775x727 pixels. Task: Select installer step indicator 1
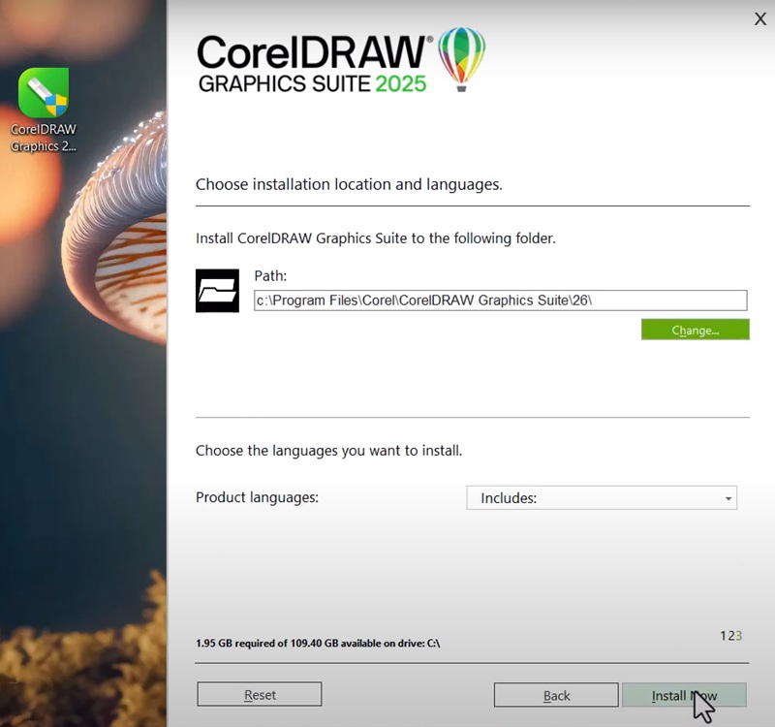(x=722, y=635)
